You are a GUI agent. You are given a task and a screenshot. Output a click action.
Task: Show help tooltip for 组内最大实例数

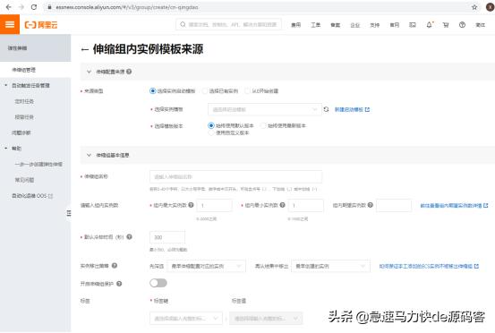click(191, 205)
